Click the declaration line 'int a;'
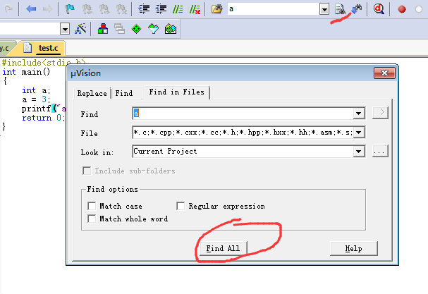428x294 pixels. coord(36,90)
